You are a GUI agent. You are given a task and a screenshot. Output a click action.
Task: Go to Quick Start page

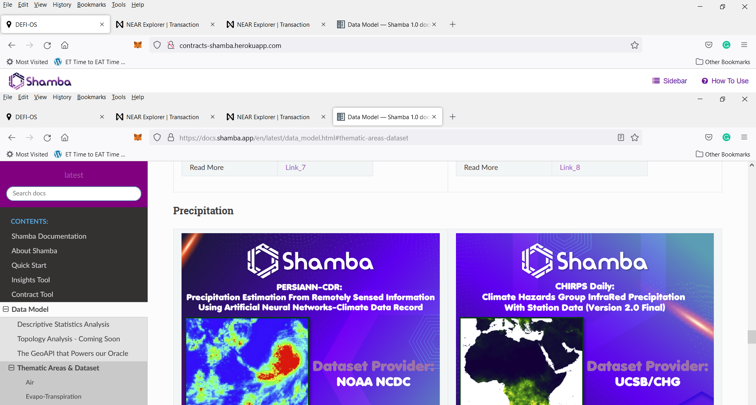tap(29, 265)
